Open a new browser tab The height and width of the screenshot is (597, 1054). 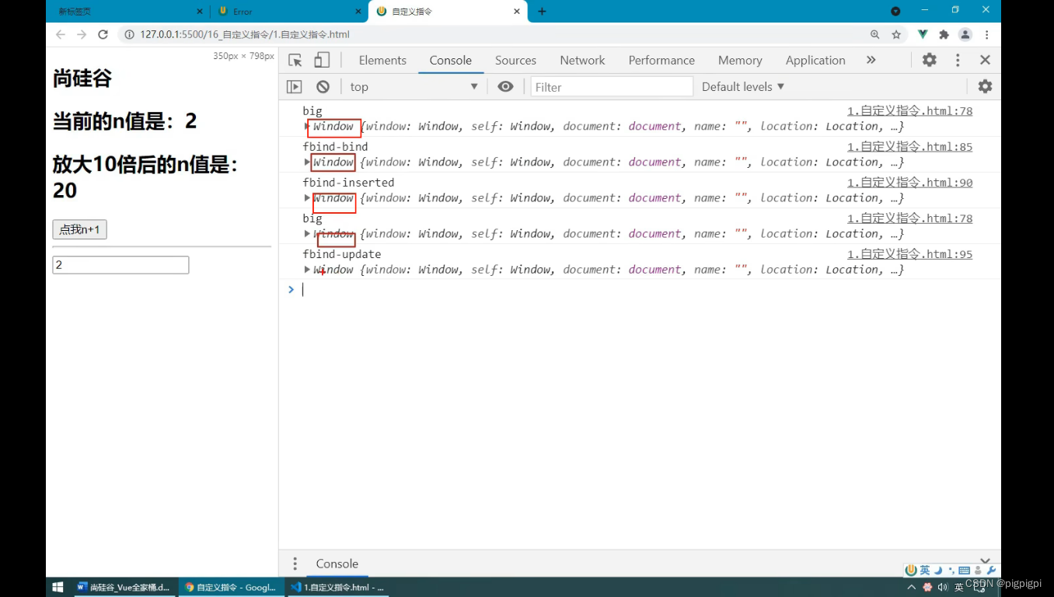point(542,11)
